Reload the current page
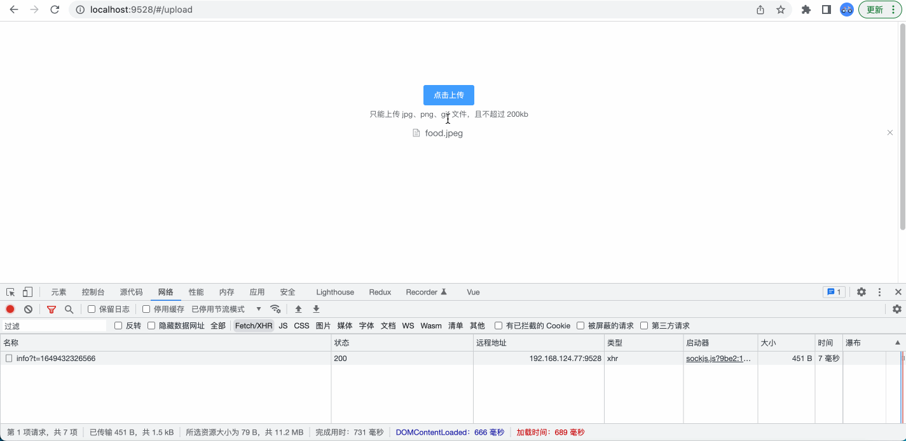This screenshot has height=441, width=906. click(55, 10)
